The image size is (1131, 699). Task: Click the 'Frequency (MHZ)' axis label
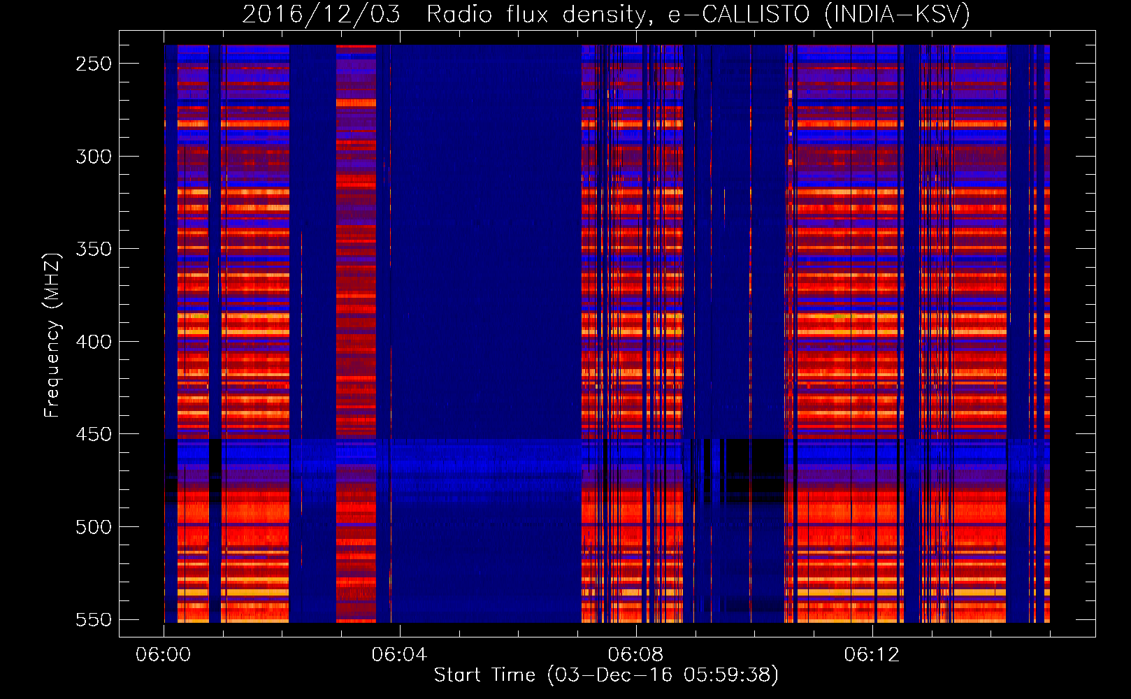coord(52,335)
